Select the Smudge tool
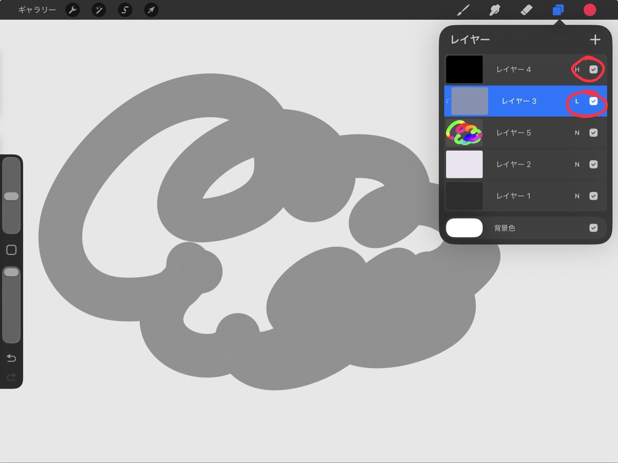This screenshot has height=463, width=618. 495,10
